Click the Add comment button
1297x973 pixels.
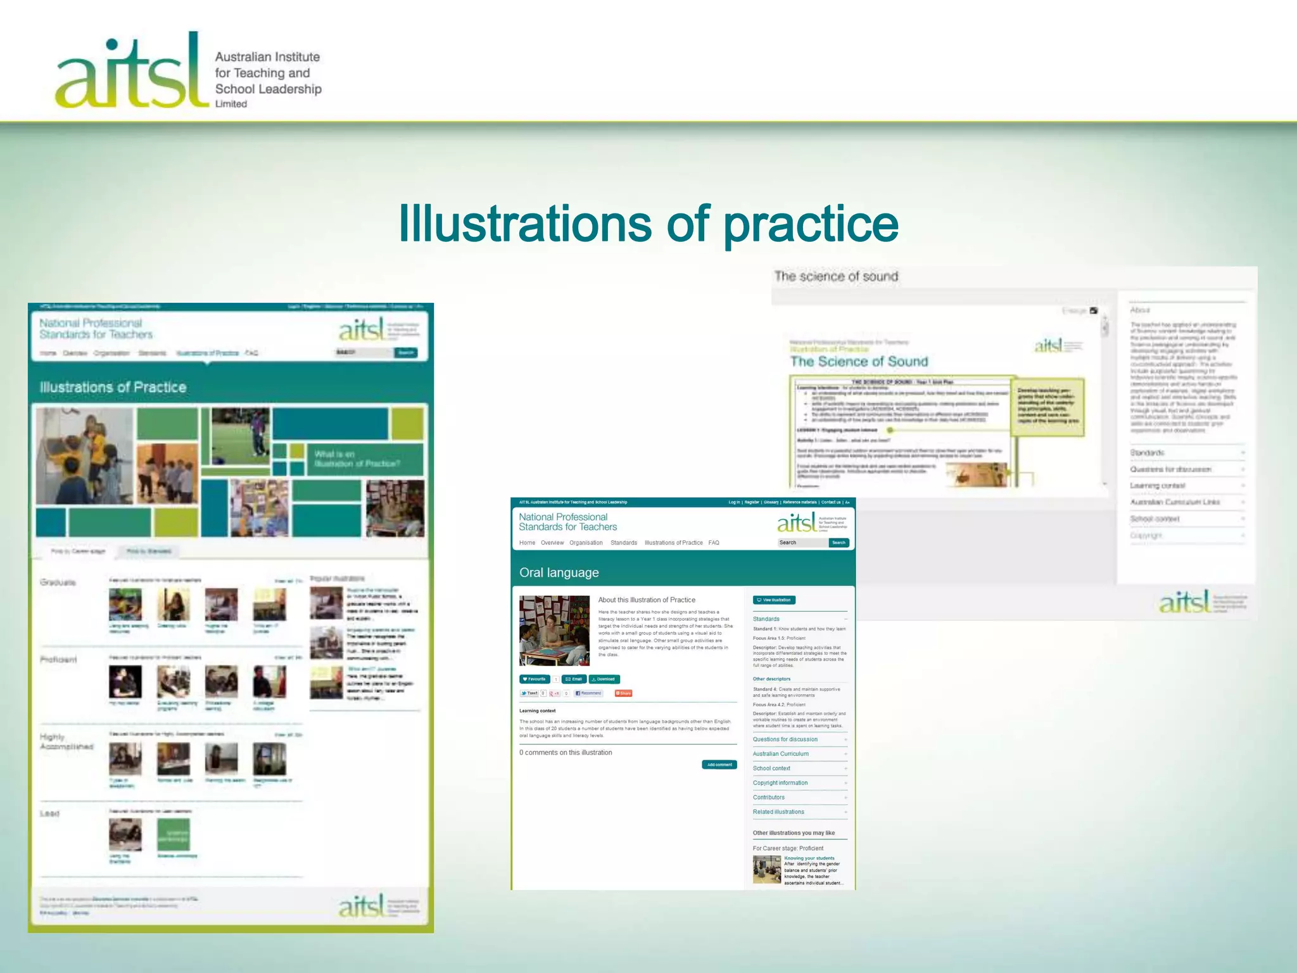pos(719,765)
